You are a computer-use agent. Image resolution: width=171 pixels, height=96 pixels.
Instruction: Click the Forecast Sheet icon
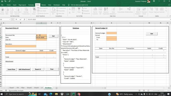click(x=144, y=11)
